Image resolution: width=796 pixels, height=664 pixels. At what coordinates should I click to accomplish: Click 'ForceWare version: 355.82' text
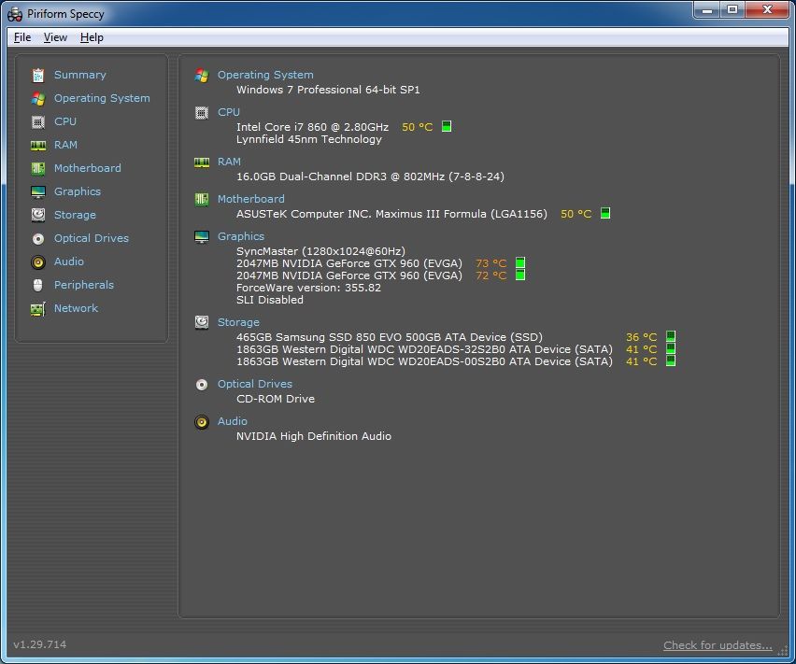coord(308,289)
